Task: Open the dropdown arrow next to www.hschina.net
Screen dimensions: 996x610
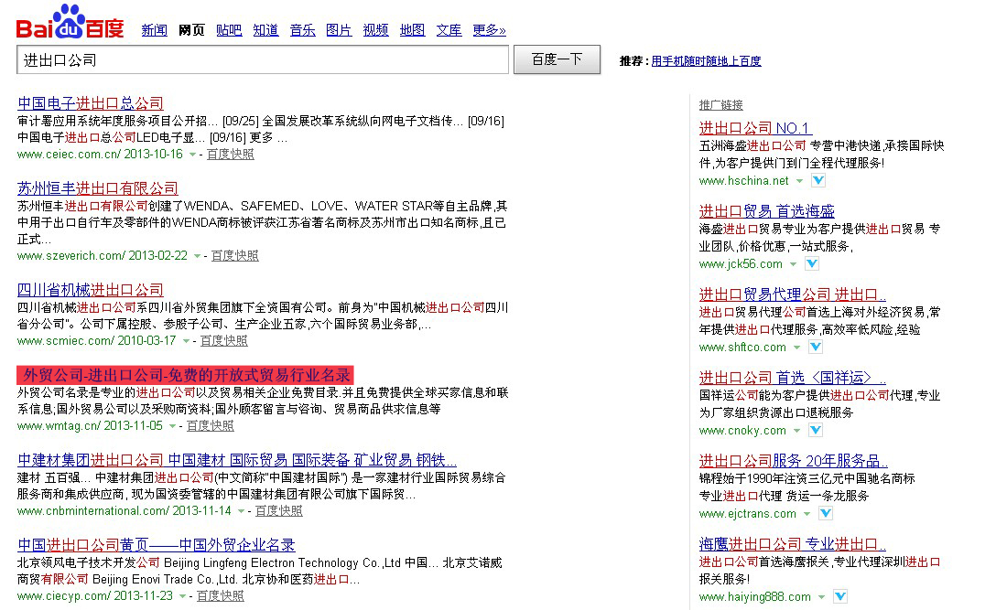Action: coord(799,181)
